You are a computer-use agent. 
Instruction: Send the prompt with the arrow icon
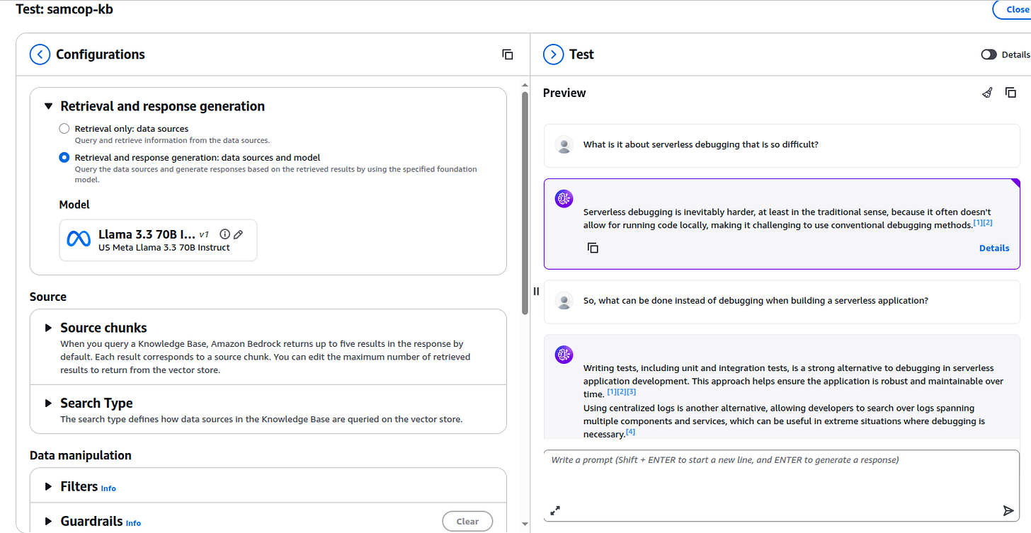coord(1008,510)
